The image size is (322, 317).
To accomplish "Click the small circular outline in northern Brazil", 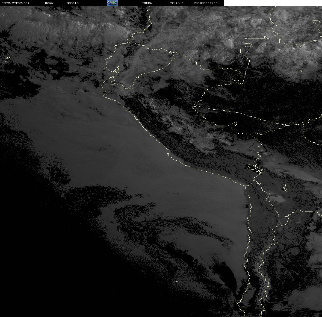I will click(301, 71).
